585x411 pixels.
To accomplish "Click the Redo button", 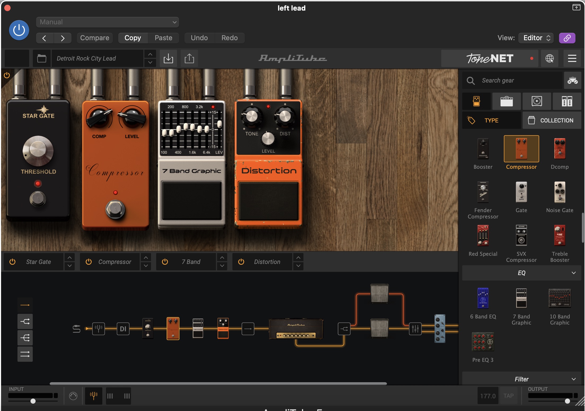I will (x=229, y=38).
